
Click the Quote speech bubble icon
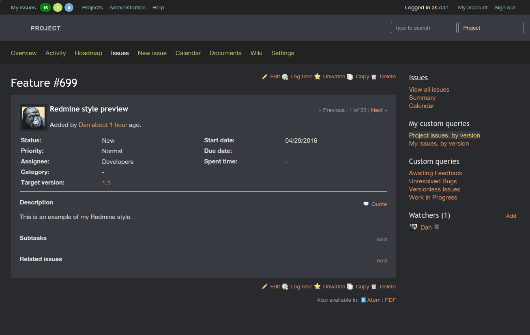point(366,204)
